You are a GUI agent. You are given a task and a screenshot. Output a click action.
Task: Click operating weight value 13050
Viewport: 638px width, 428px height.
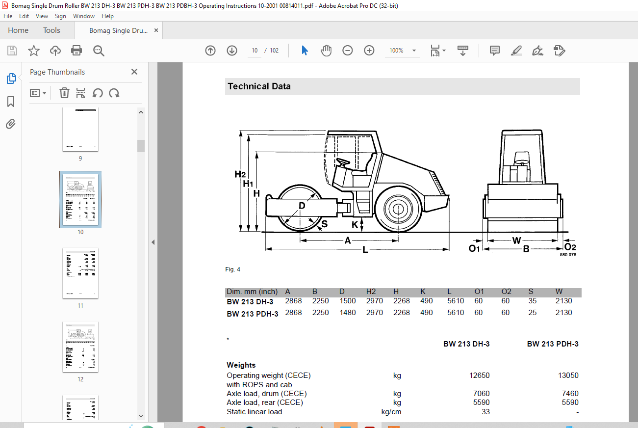(x=568, y=375)
